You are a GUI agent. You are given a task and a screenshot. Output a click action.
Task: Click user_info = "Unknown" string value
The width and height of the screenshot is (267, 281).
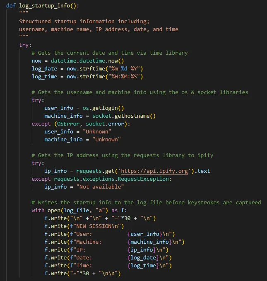(97, 132)
